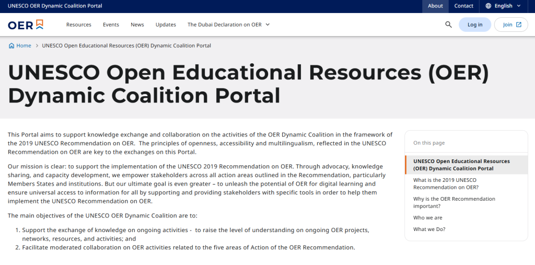Open the Updates menu item
This screenshot has width=535, height=265.
point(166,25)
